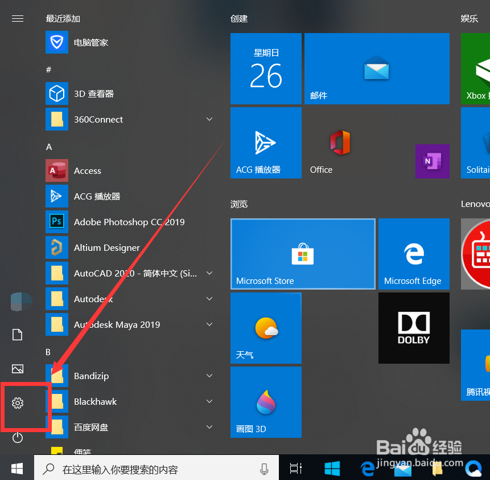Expand the Bandizip folder chevron
Screen dimensions: 490x480
209,376
